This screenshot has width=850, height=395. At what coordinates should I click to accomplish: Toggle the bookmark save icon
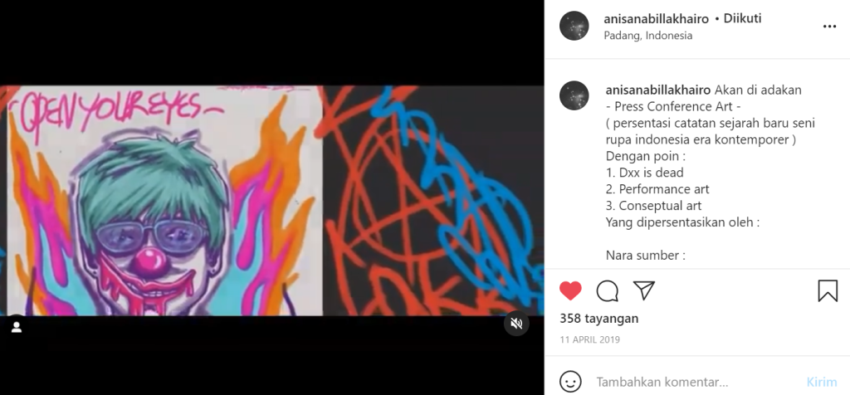828,291
